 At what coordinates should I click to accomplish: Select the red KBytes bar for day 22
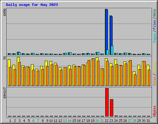pyautogui.click(x=107, y=102)
